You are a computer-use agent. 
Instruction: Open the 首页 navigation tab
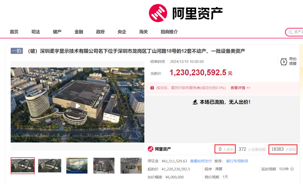[x=14, y=32]
